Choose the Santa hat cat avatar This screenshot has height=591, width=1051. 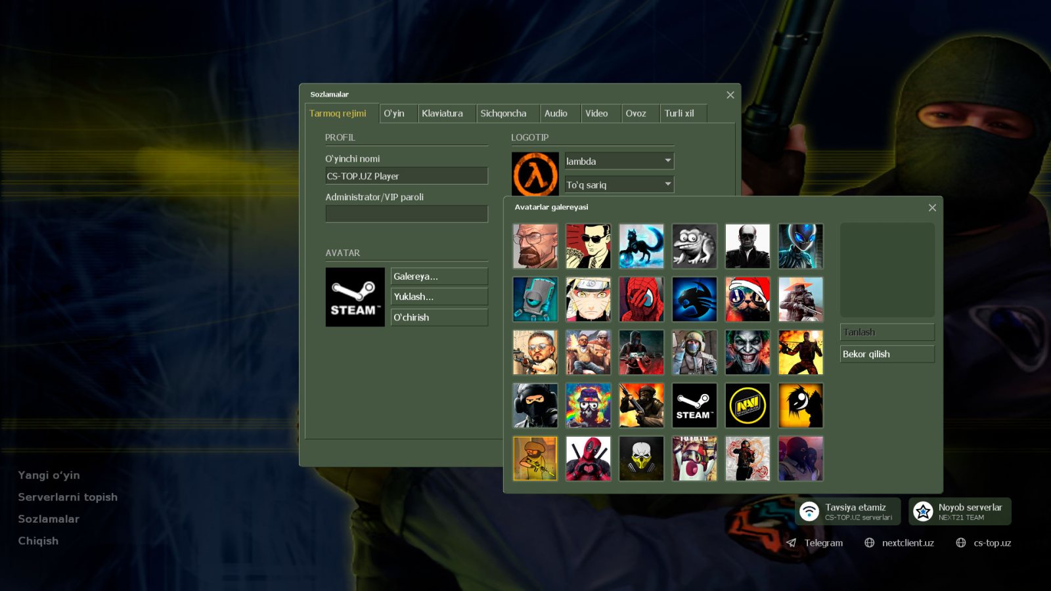pos(748,299)
